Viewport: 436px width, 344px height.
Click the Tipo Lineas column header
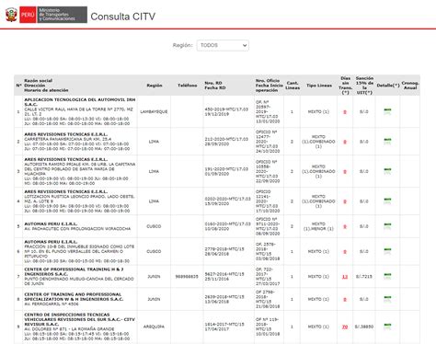(319, 86)
